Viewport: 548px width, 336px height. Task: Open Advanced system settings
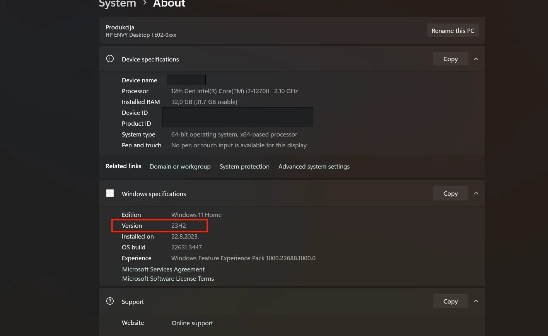coord(314,167)
